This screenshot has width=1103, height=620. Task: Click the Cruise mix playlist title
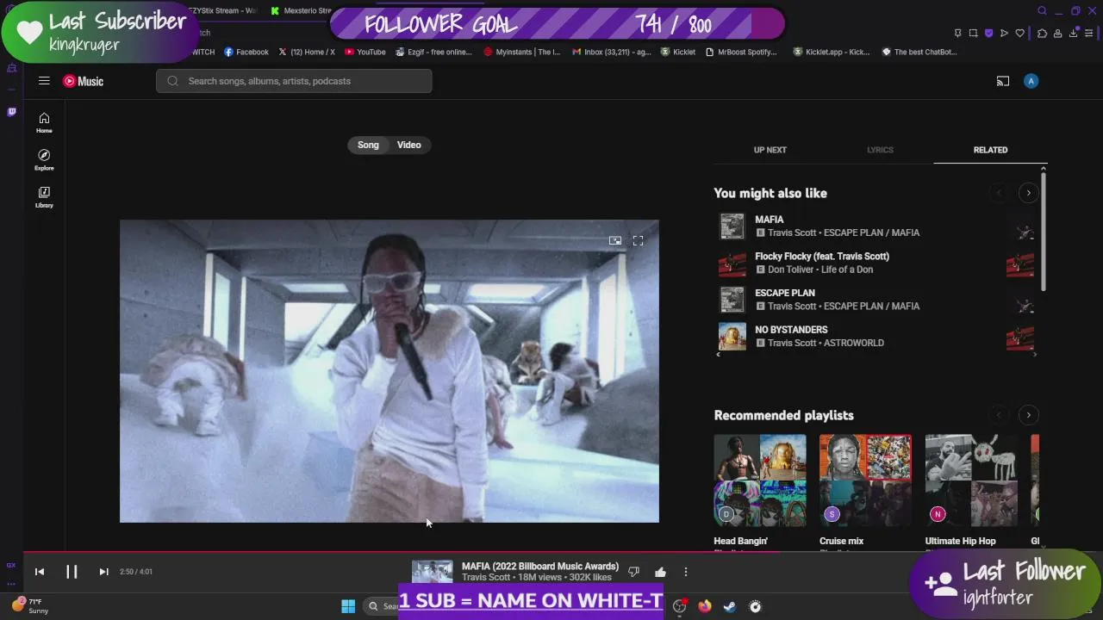tap(841, 541)
